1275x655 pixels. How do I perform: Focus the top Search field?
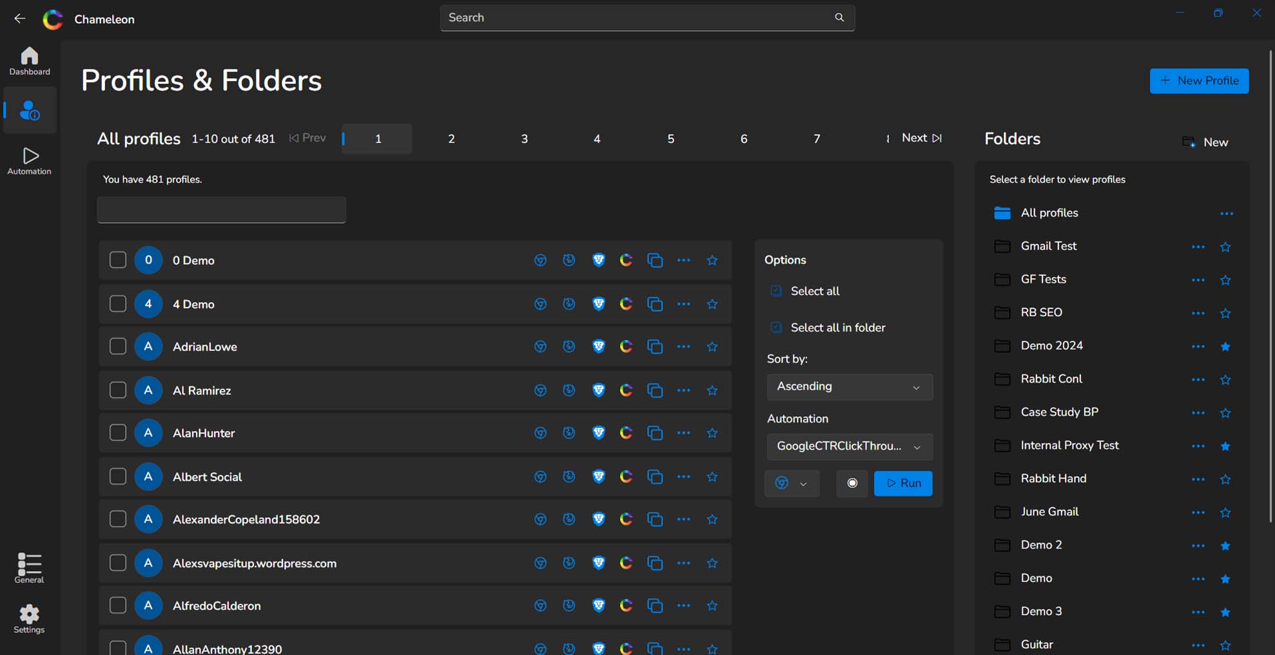coord(647,17)
